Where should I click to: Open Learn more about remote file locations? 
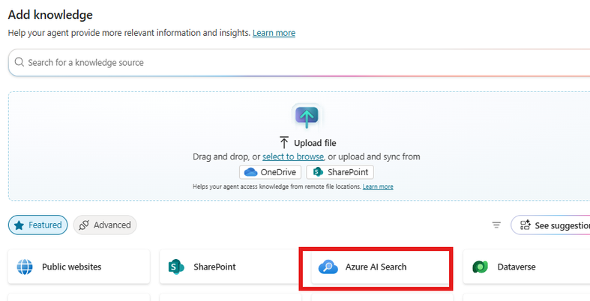pos(378,186)
